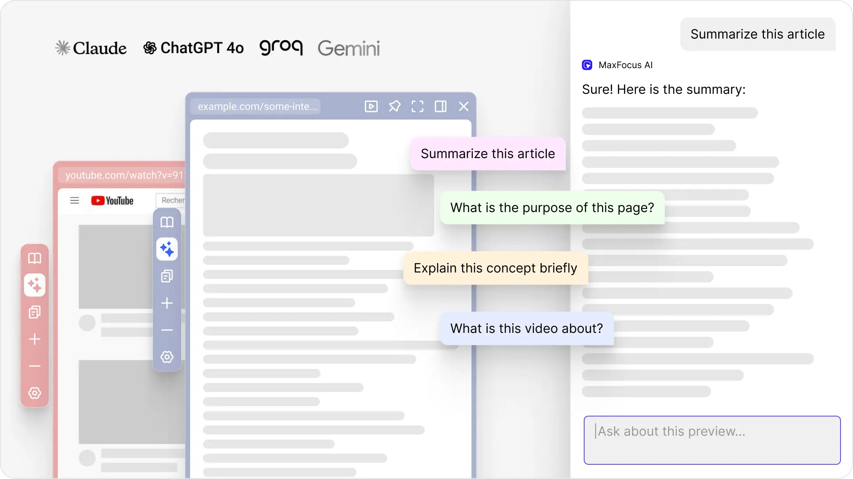
Task: Click the Summarize this article prompt
Action: point(487,153)
